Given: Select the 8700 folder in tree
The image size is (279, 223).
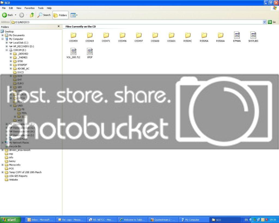Looking at the screenshot, I should tap(20, 61).
